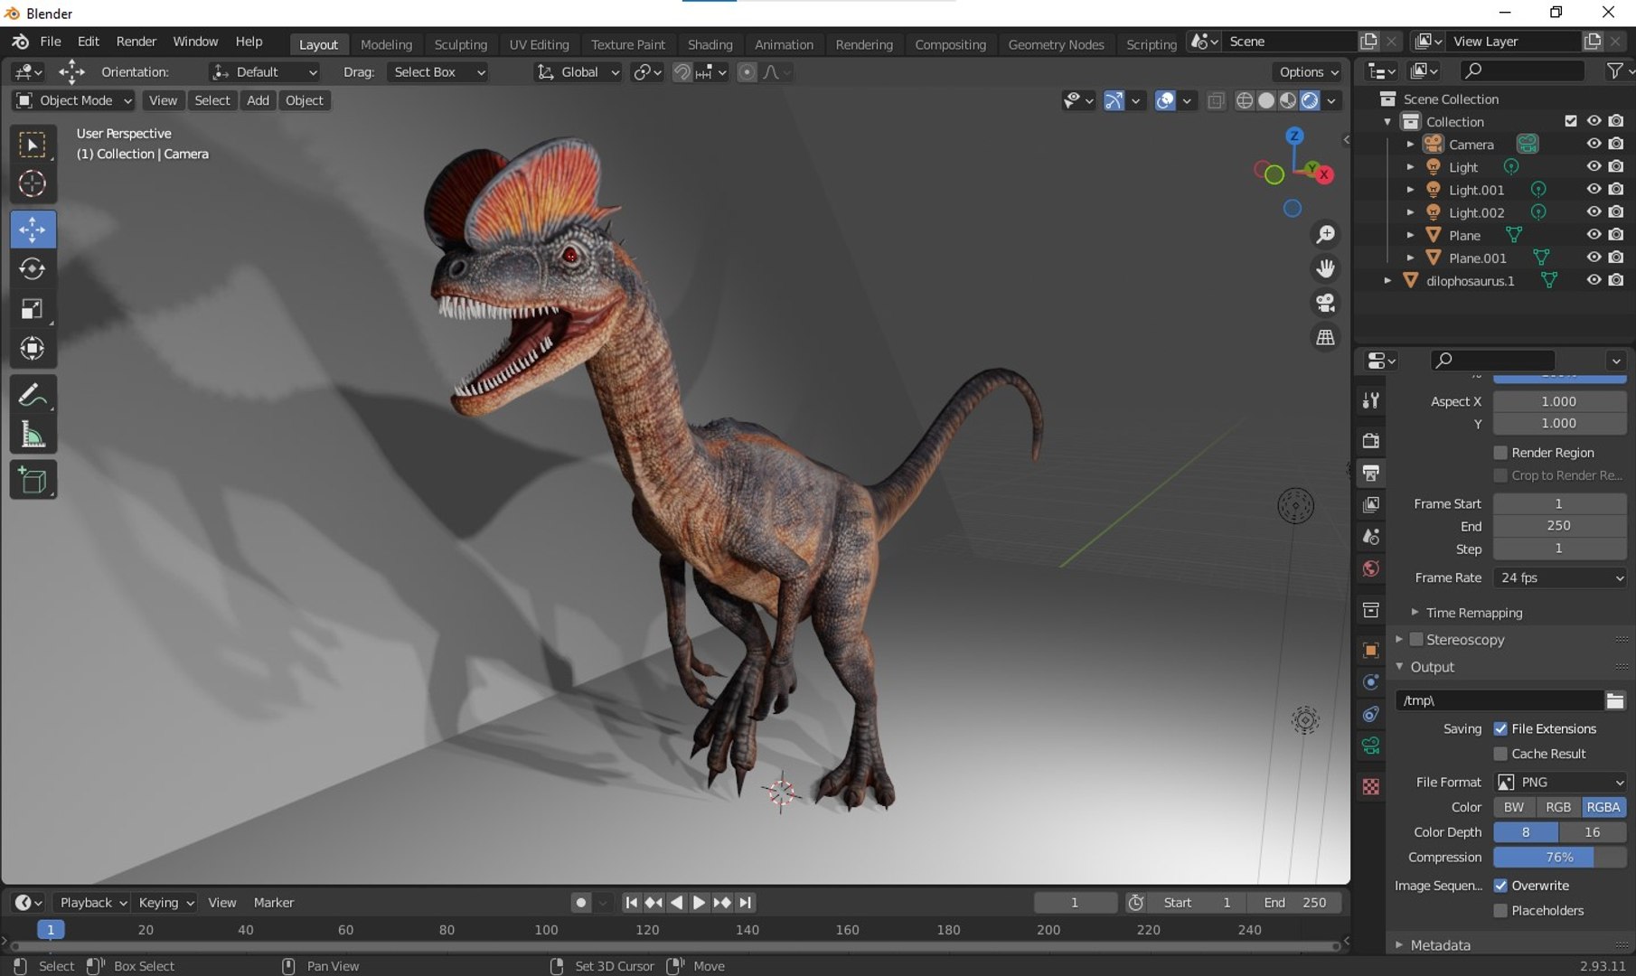Viewport: 1636px width, 976px height.
Task: Activate the Rotate tool
Action: [33, 269]
